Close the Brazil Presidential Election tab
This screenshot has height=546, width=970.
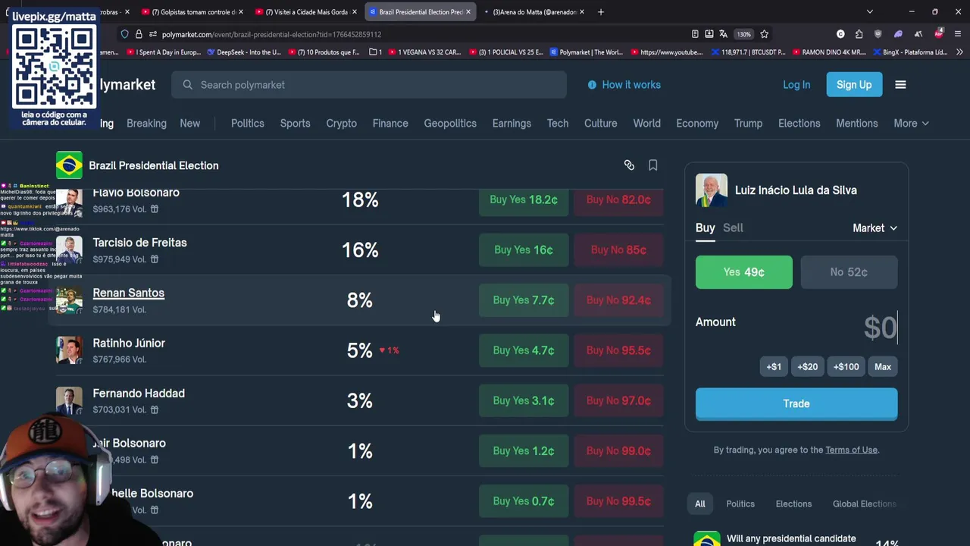[x=468, y=12]
